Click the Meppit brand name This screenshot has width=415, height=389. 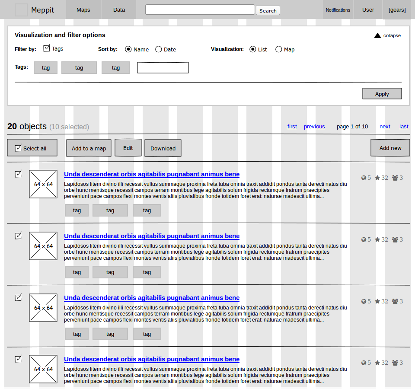click(43, 10)
